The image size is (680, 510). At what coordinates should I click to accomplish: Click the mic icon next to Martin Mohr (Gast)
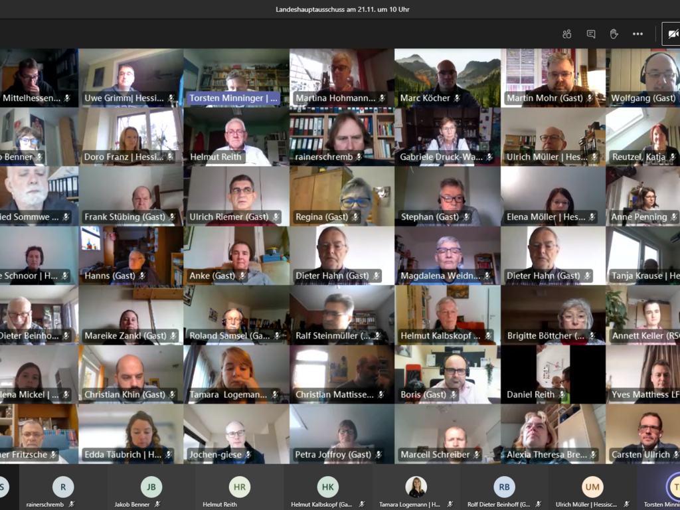pyautogui.click(x=589, y=98)
